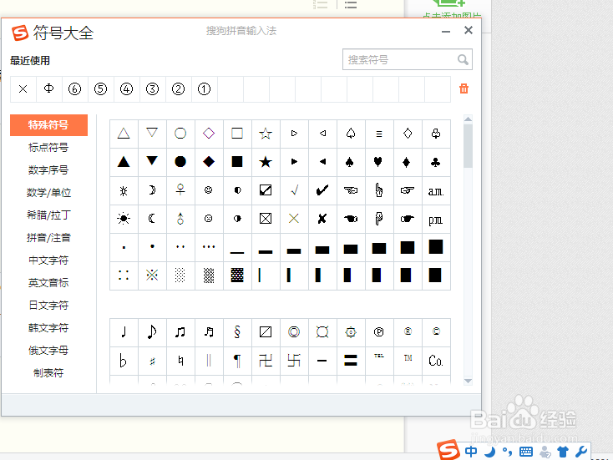Click the symbol list scrollbar thumb
The width and height of the screenshot is (613, 460).
click(x=468, y=145)
